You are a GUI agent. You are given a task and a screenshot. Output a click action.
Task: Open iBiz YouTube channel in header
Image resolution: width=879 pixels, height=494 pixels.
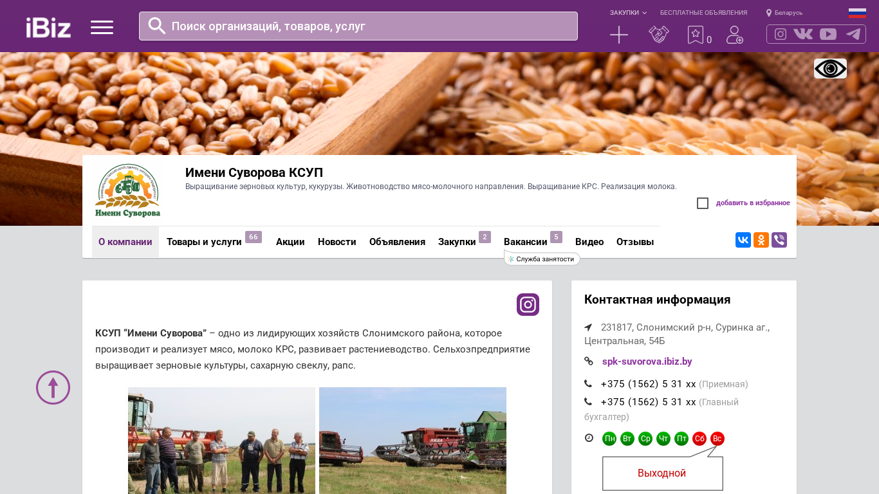click(x=828, y=34)
